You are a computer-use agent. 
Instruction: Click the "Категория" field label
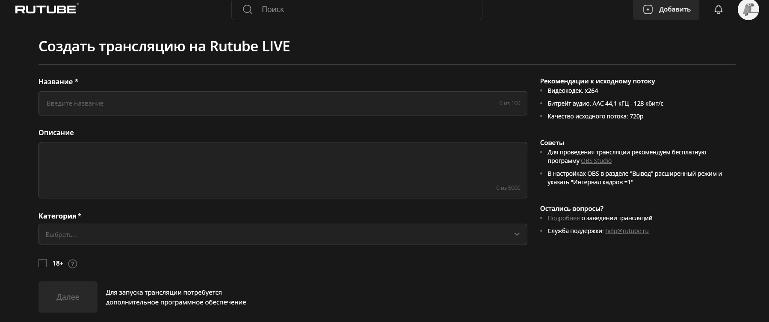coord(57,216)
